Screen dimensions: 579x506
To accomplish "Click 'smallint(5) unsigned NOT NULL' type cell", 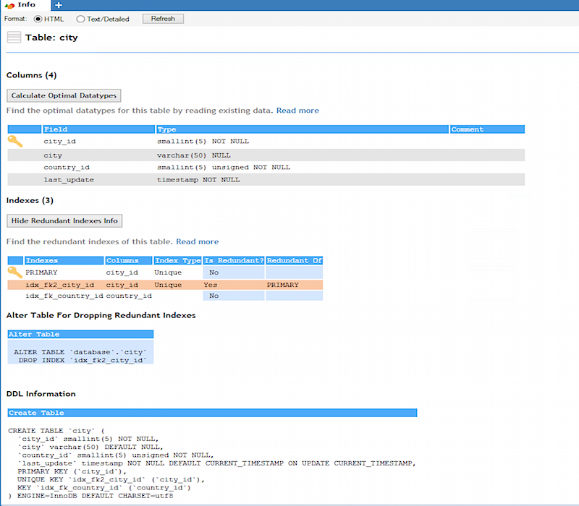I will tap(224, 168).
